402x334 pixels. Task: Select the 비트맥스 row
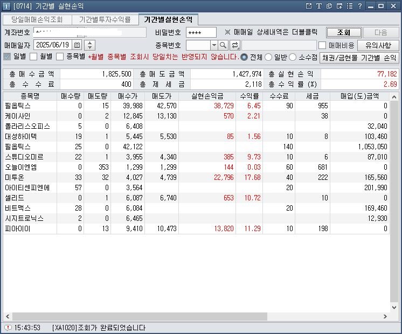(x=196, y=208)
